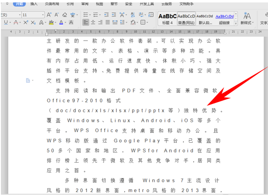
Task: Open the 视图 (View) tab
Action: pyautogui.click(x=99, y=3)
